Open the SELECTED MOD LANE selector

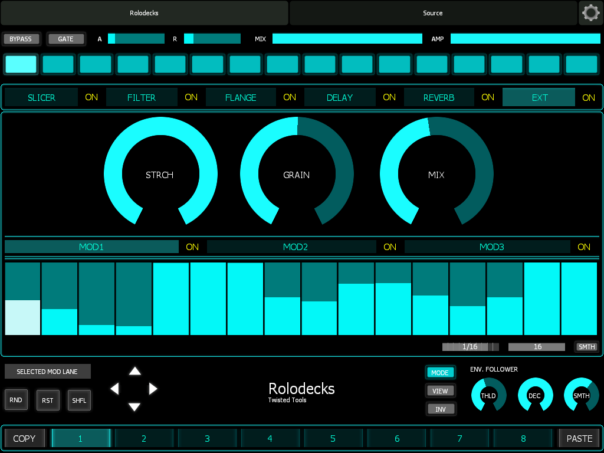pos(48,372)
